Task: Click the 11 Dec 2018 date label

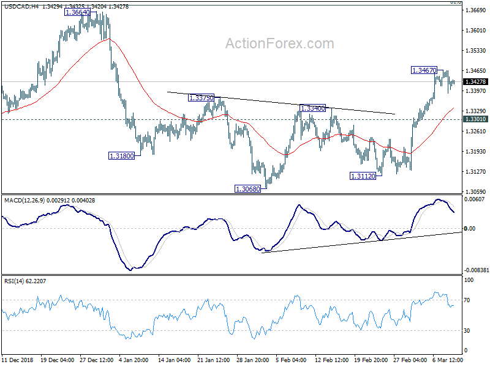Action: 17,360
